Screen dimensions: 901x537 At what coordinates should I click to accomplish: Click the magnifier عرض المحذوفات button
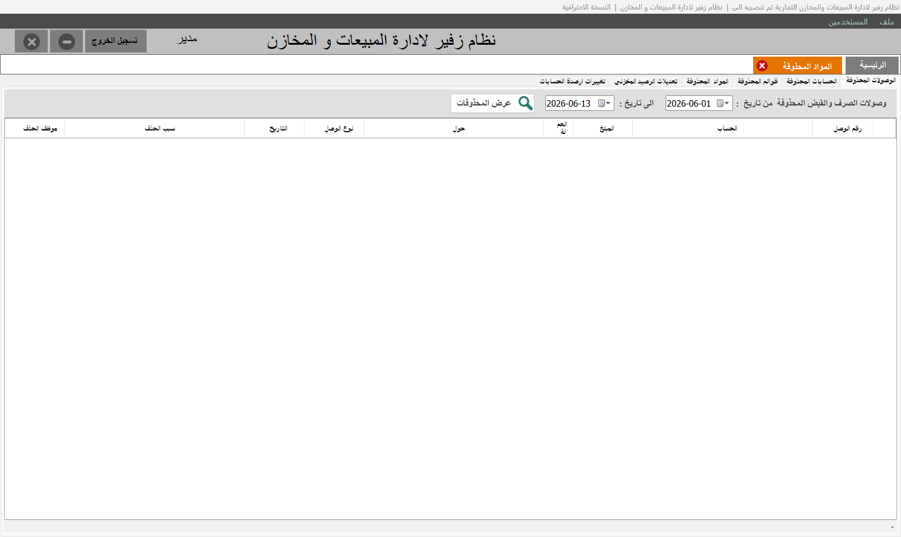(x=492, y=103)
